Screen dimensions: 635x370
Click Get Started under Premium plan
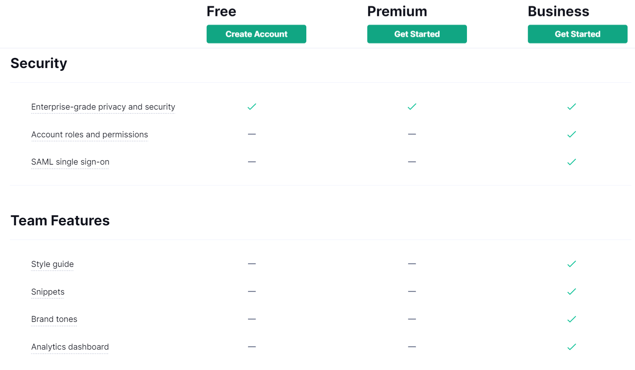click(x=417, y=34)
